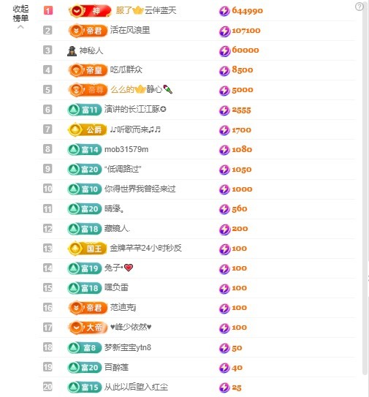Click the 国王 badge on row 13
Image resolution: width=369 pixels, height=397 pixels.
(88, 249)
